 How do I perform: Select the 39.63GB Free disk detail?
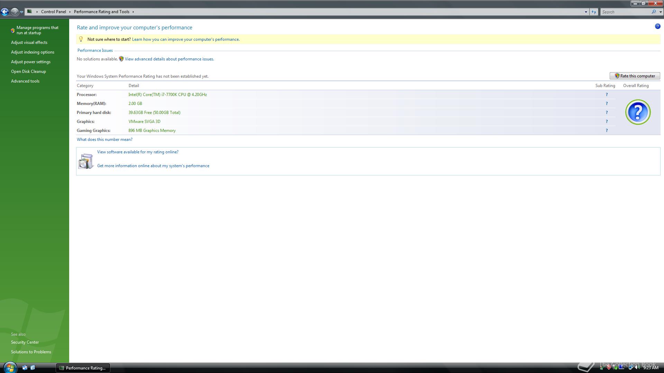(154, 113)
